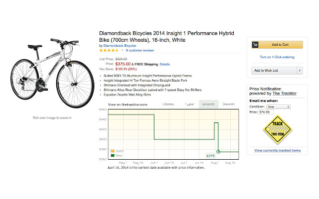Click Turn on 1-Click ordering link
Viewport: 319px width, 199px height.
pos(277,57)
